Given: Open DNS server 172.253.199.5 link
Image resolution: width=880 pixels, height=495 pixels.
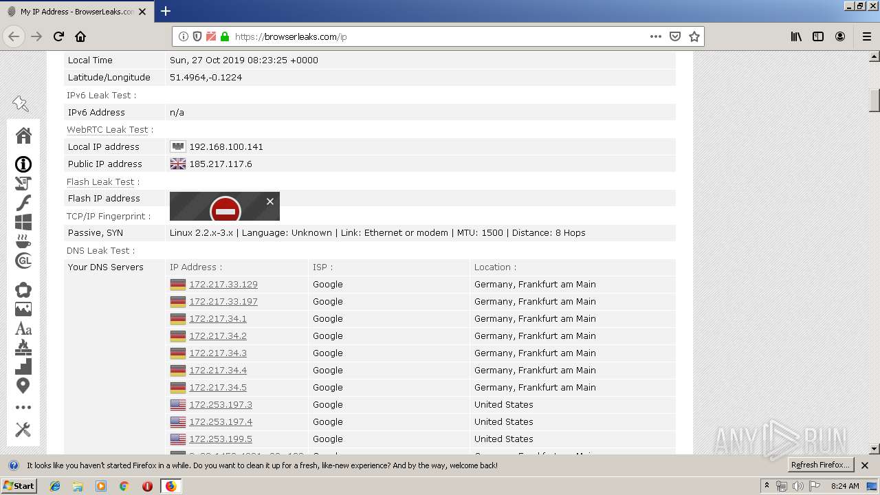Looking at the screenshot, I should (221, 439).
